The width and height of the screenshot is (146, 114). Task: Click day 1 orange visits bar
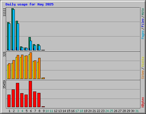[9, 71]
